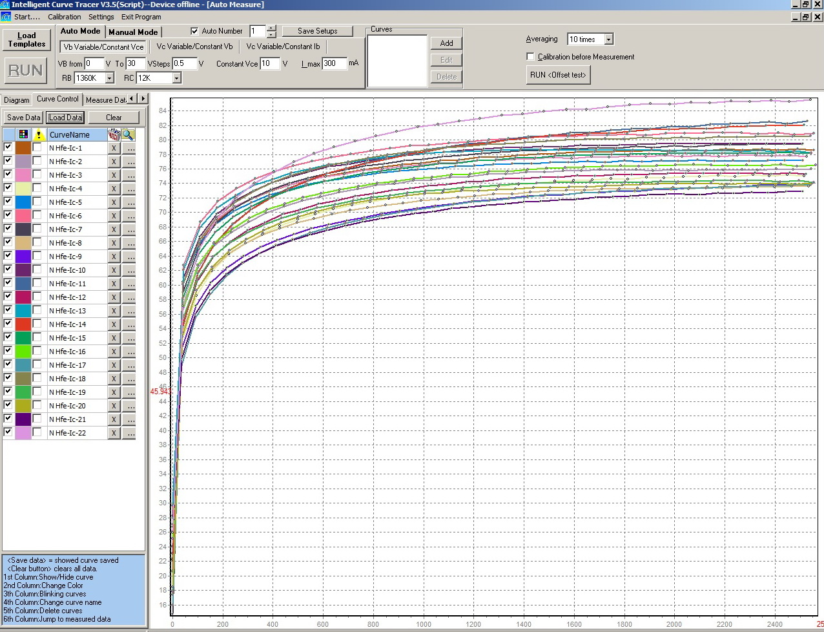Open the RB resistor dropdown
The image size is (824, 632).
coord(109,78)
